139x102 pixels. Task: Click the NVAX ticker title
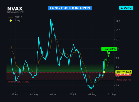pyautogui.click(x=15, y=9)
